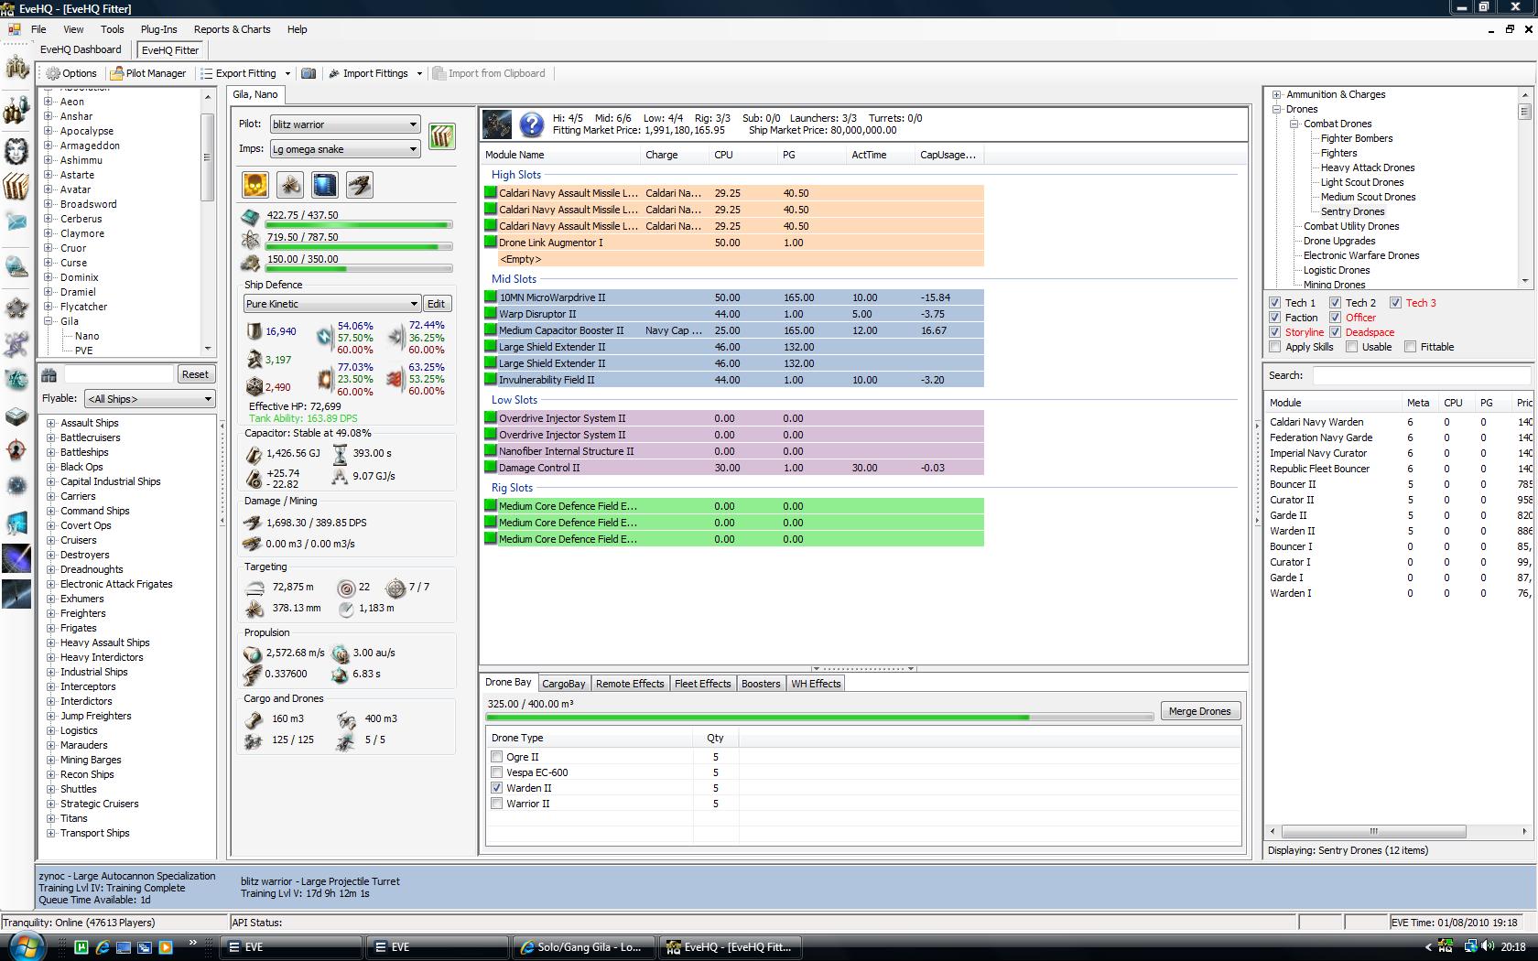Viewport: 1538px width, 961px height.
Task: Check the Vespa EC-600 drone checkbox
Action: 496,772
